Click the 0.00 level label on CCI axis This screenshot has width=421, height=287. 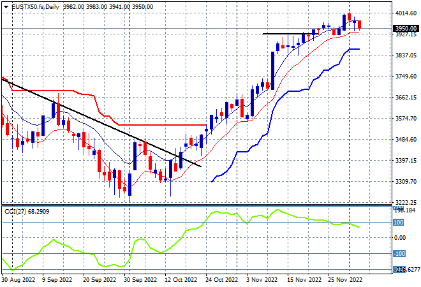pos(399,238)
